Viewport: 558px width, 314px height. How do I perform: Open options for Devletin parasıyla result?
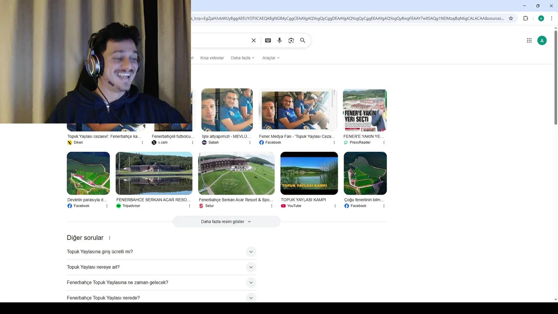[107, 206]
